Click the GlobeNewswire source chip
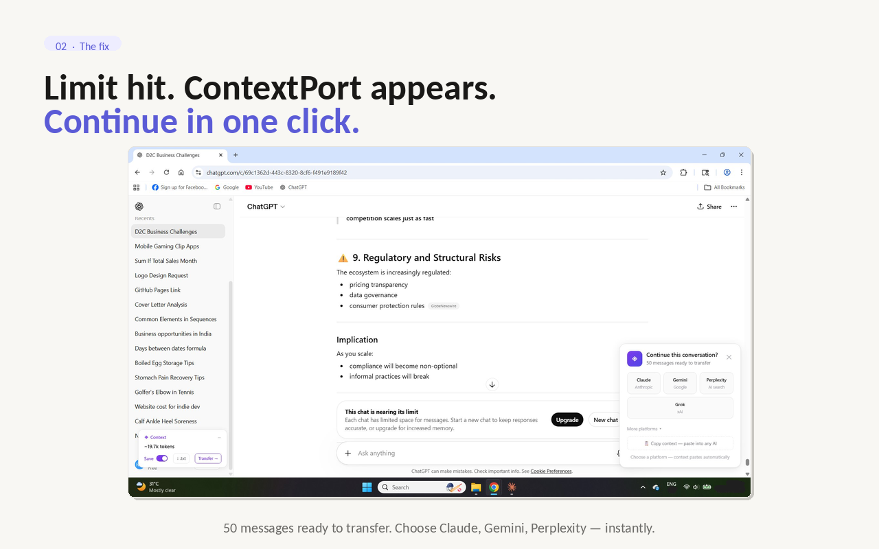The width and height of the screenshot is (879, 549). click(444, 306)
